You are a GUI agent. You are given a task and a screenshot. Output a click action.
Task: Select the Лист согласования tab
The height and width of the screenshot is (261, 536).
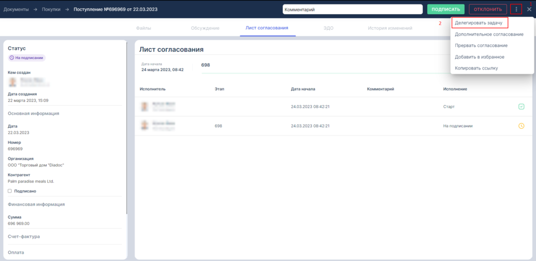pos(267,28)
